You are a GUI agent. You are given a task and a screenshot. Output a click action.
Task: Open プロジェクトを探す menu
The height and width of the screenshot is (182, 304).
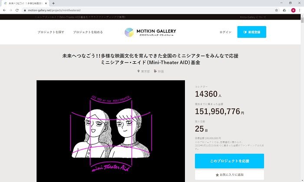[x=51, y=32]
